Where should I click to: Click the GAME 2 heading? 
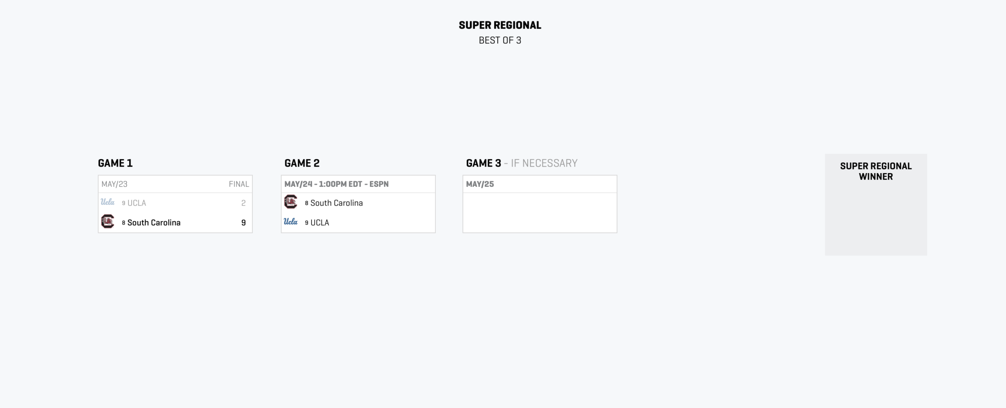tap(302, 163)
